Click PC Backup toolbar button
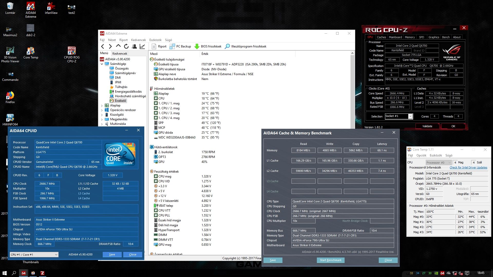 click(x=180, y=46)
